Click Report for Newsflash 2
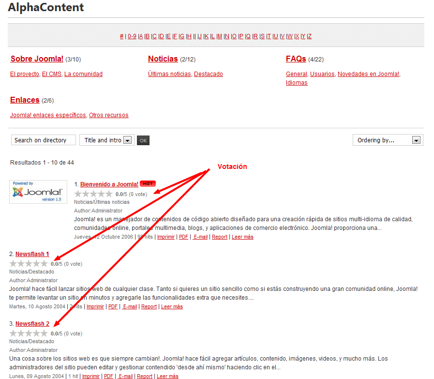434x379 pixels. coord(145,376)
